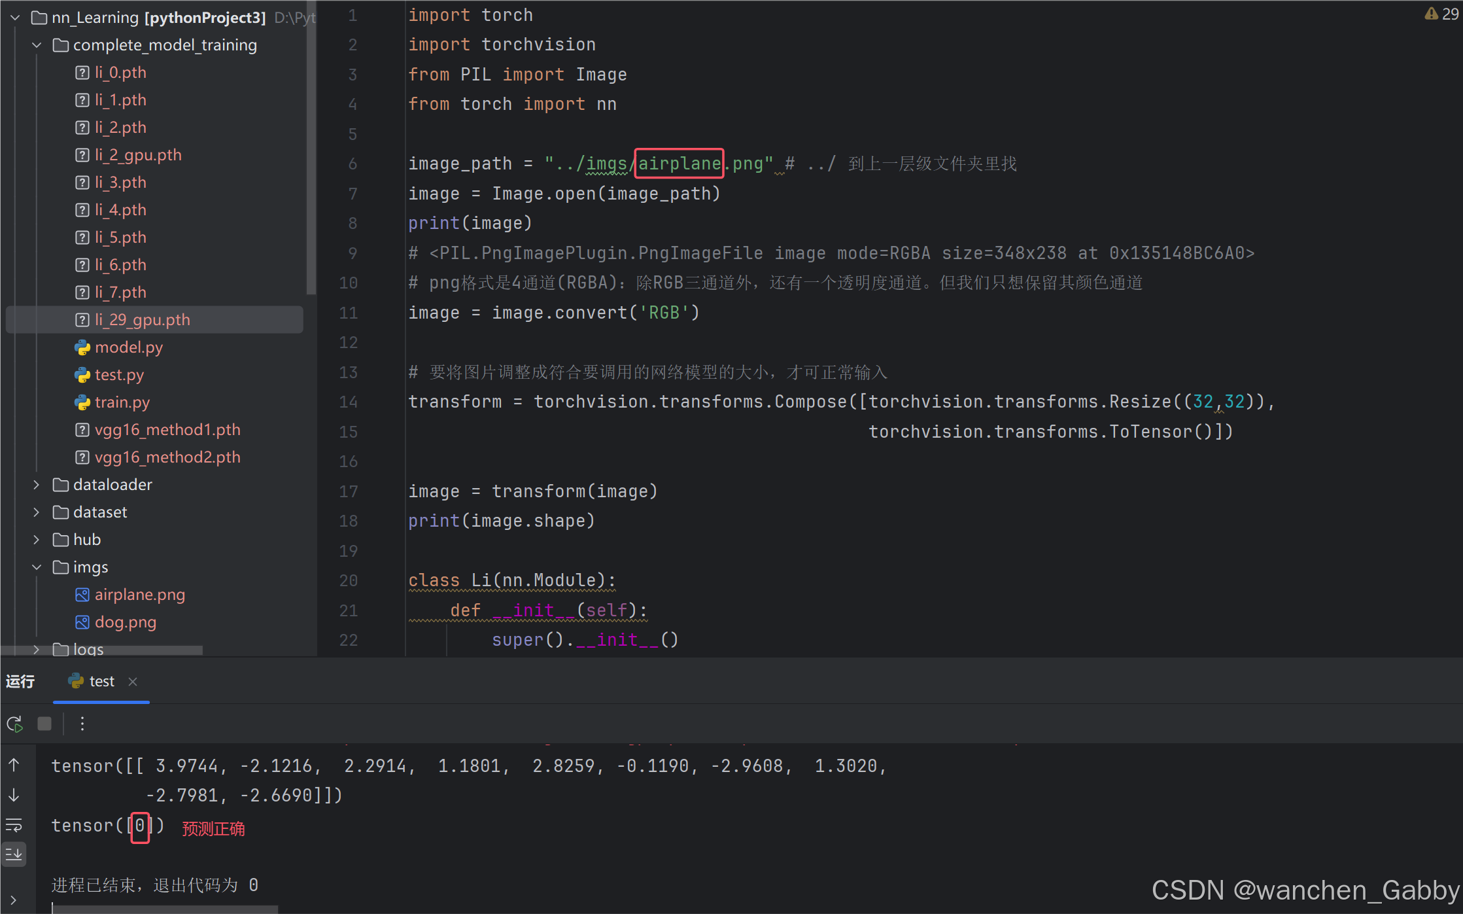Click the tensor([0]) console output
Viewport: 1463px width, 914px height.
[x=108, y=826]
